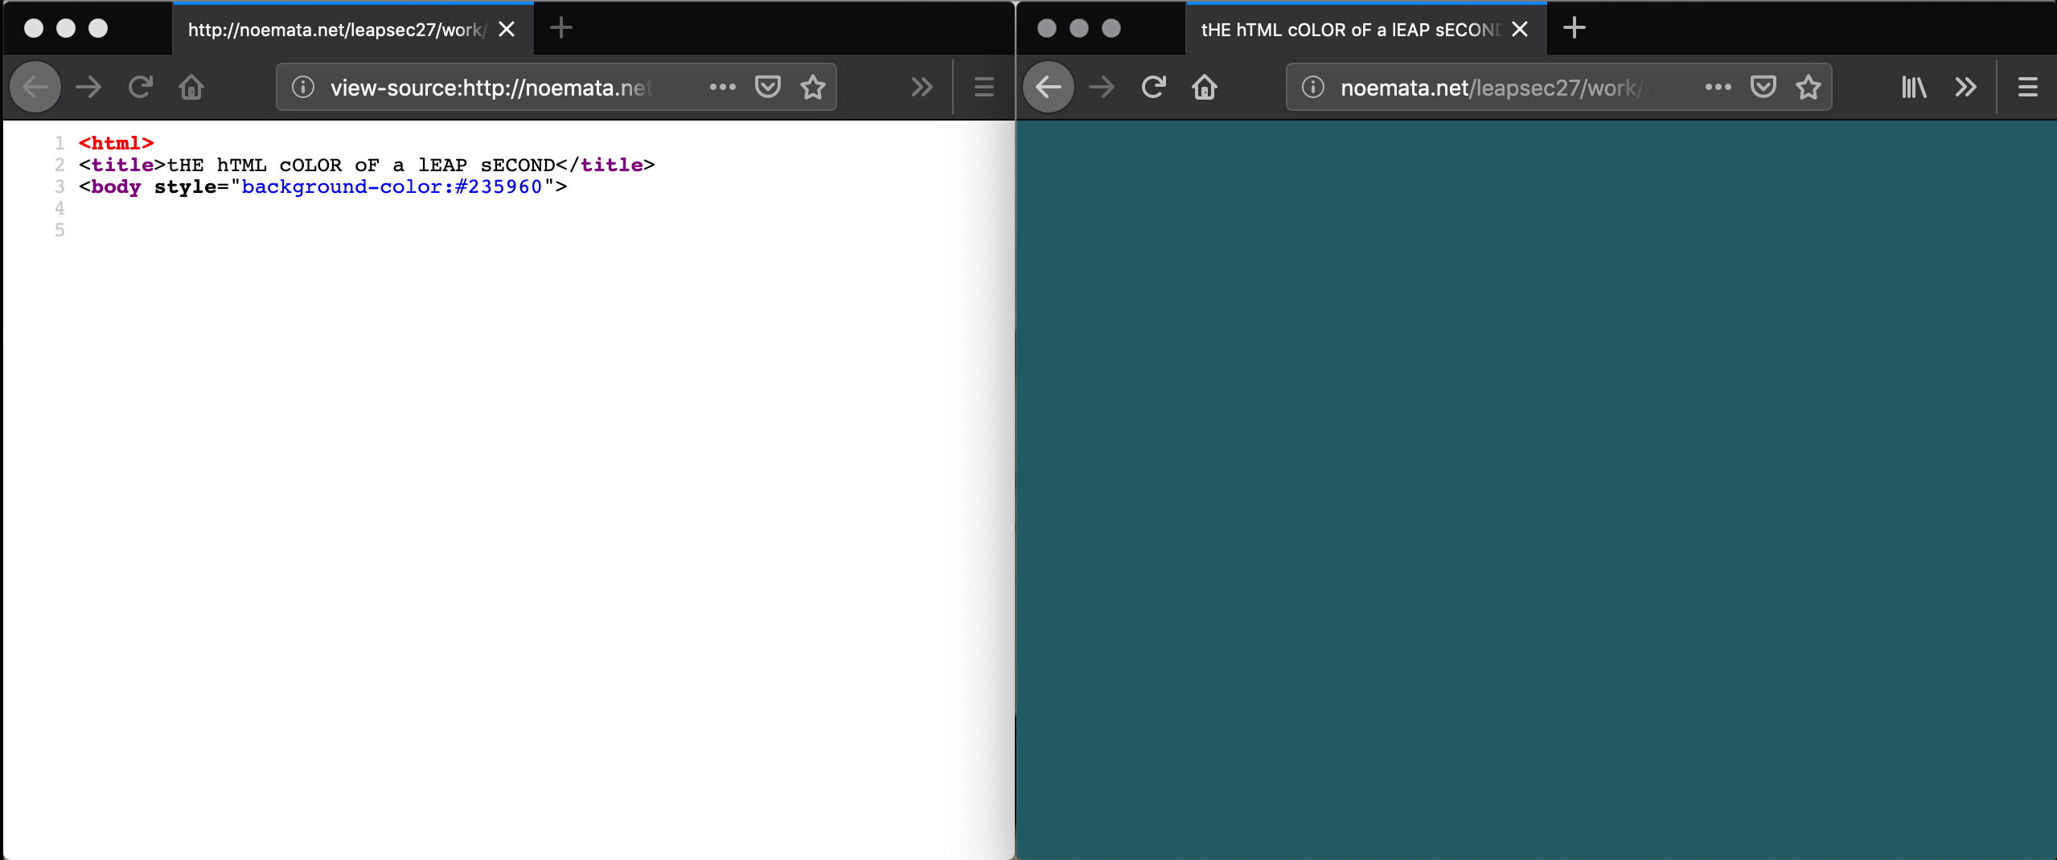Close the leap second tab
Viewport: 2057px width, 860px height.
click(1519, 30)
